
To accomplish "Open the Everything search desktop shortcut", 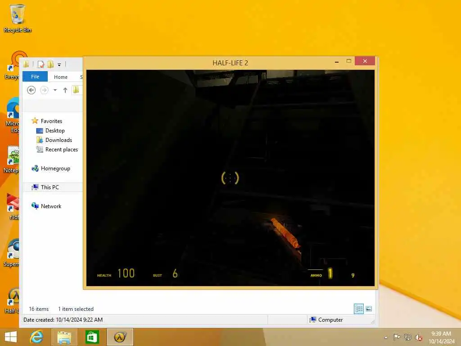I will [13, 65].
